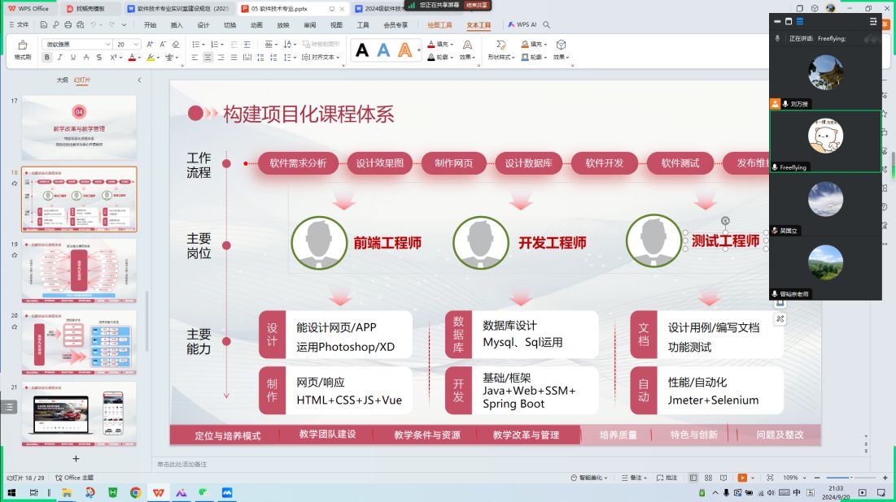Click the Windows Start button
The image size is (896, 502).
point(11,492)
